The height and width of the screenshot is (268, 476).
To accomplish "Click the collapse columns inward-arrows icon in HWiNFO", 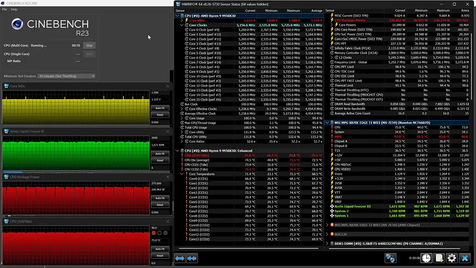I will [x=192, y=258].
